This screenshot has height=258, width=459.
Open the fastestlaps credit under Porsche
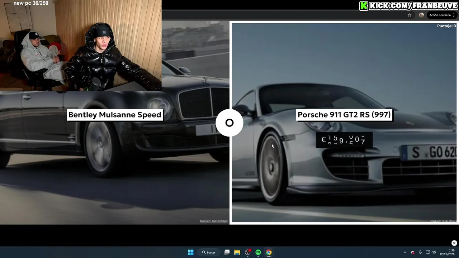pos(443,221)
